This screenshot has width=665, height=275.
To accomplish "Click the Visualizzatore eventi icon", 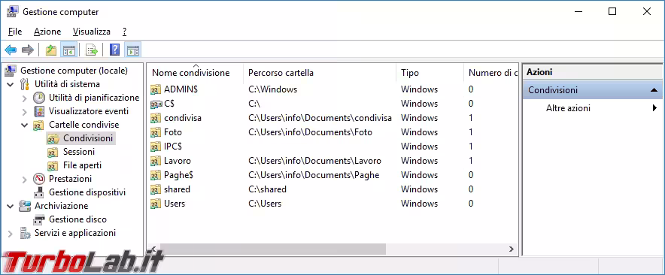I will (39, 111).
